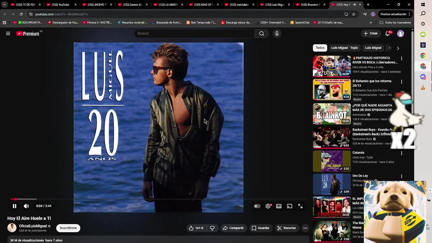Open tab search dropdown arrow

coord(4,5)
